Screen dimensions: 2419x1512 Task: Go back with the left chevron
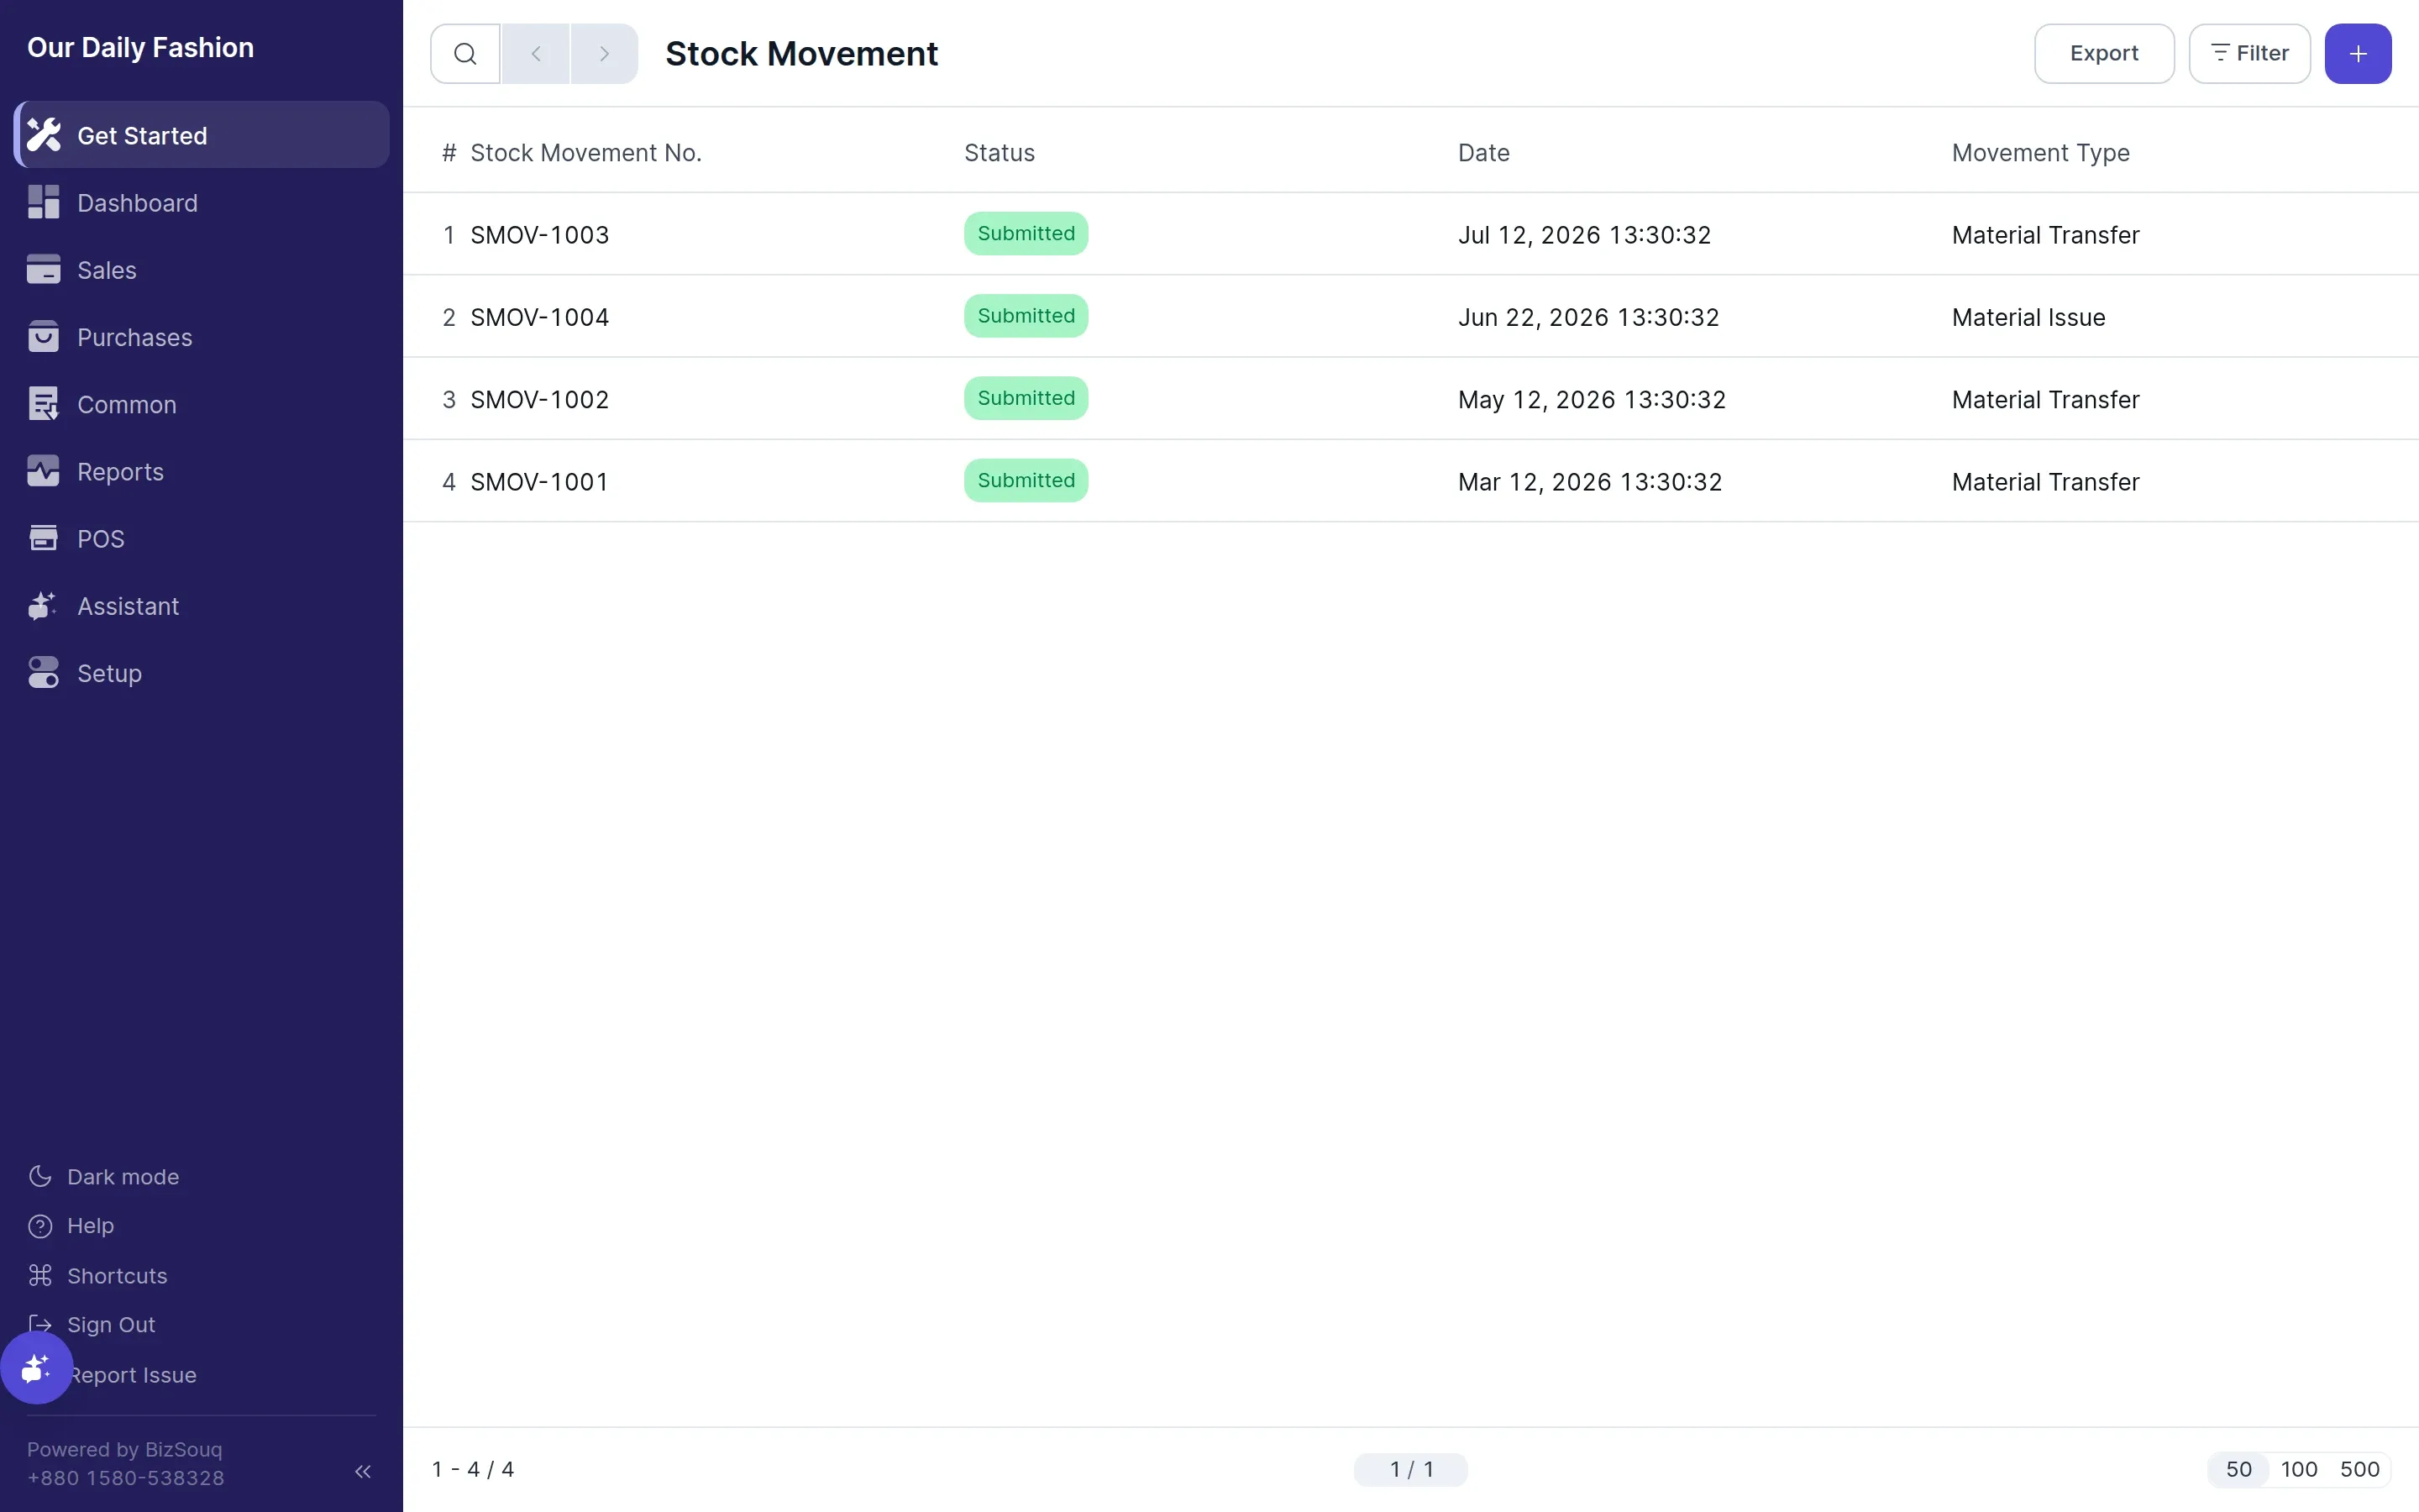[536, 54]
